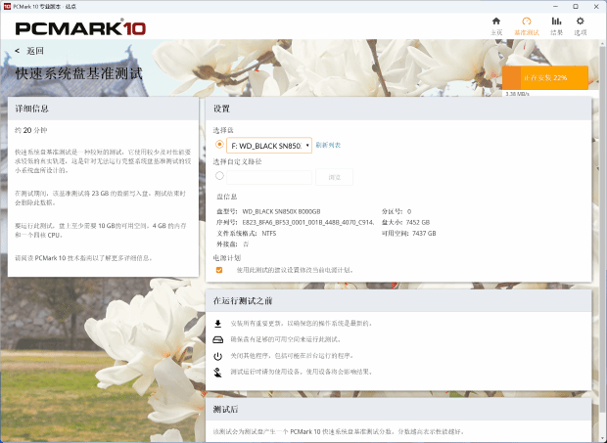Click the 基准测试 tab label
This screenshot has width=607, height=443.
coord(527,32)
